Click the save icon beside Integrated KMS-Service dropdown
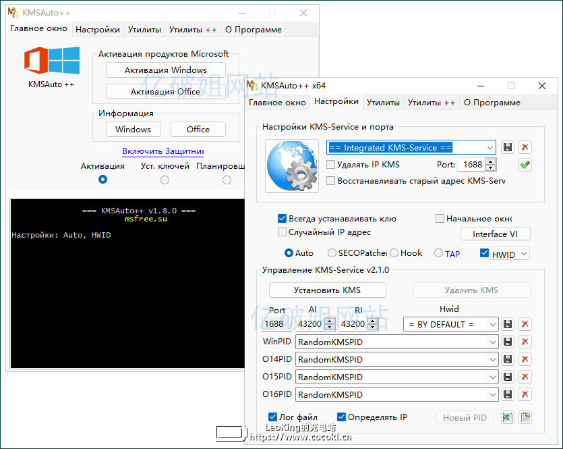The width and height of the screenshot is (563, 449). pyautogui.click(x=507, y=147)
